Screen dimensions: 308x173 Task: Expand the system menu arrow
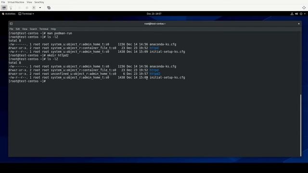tap(305, 14)
